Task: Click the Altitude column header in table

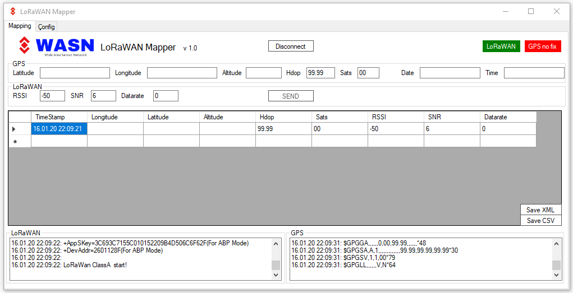Action: tap(227, 117)
